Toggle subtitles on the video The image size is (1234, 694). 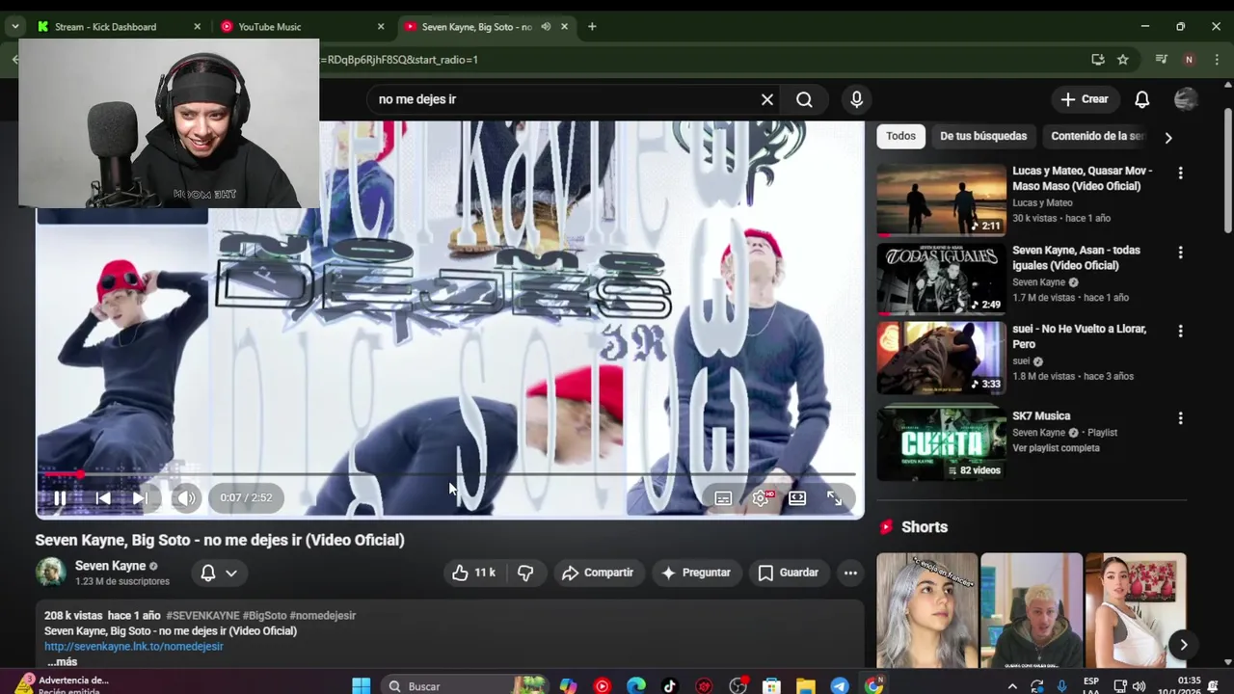pos(723,498)
